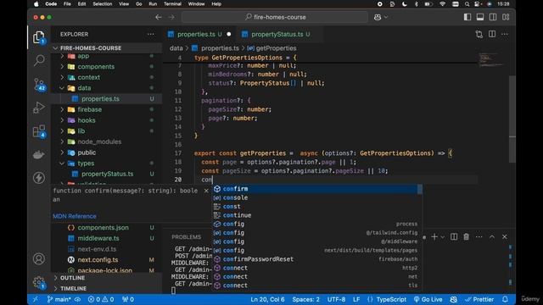Maximize panel with the up chevron

pyautogui.click(x=492, y=237)
